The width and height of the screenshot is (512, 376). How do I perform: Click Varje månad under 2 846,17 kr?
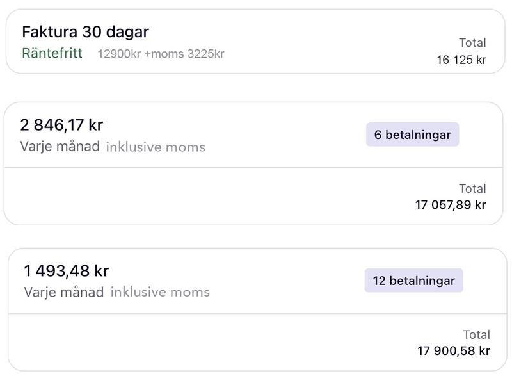60,146
